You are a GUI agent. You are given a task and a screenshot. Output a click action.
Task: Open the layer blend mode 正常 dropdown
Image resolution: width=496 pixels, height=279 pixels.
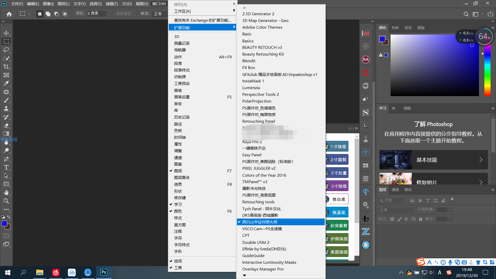pos(396,210)
